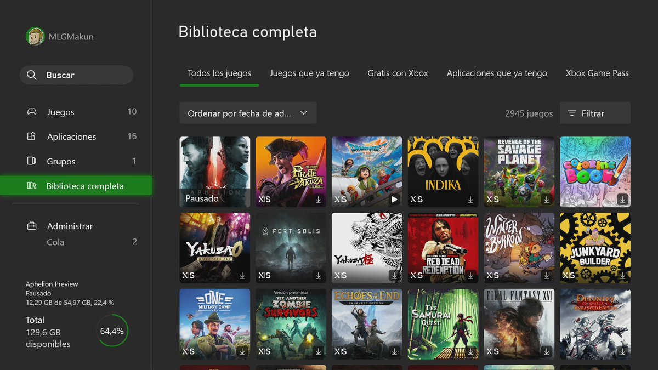
Task: Click download icon on Final Fantasy XVI tile
Action: (547, 351)
